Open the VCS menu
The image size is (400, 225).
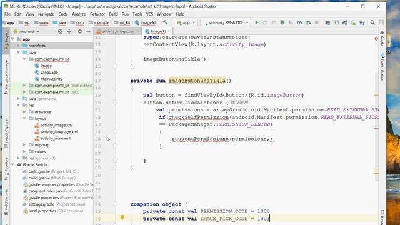tap(149, 14)
